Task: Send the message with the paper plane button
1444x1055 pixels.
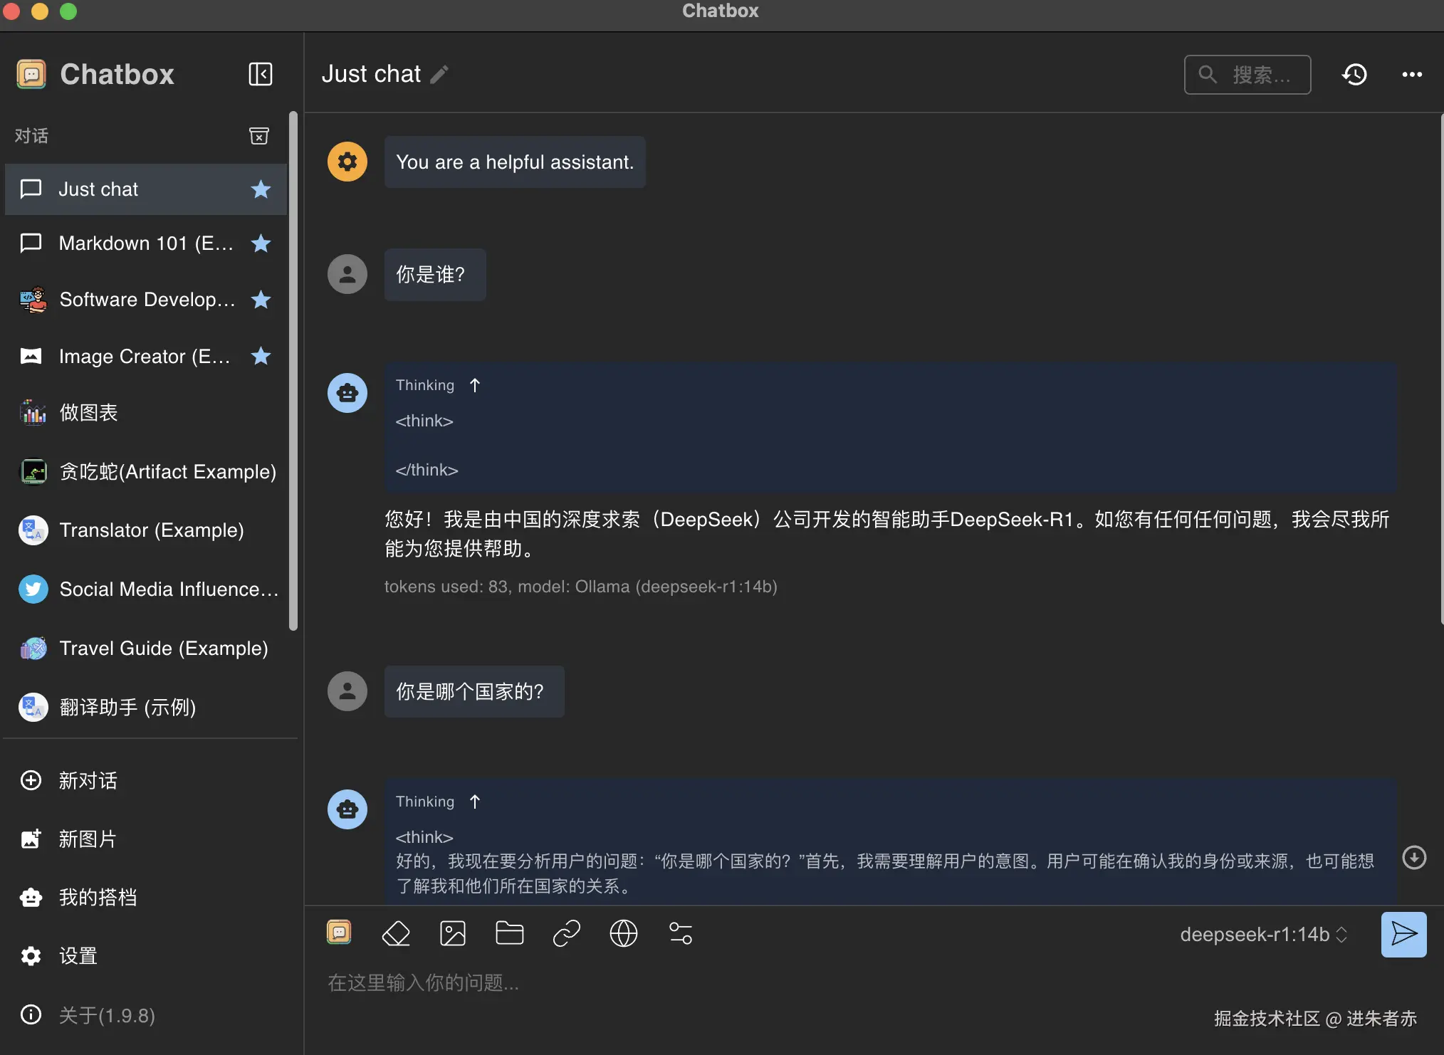Action: click(1403, 934)
